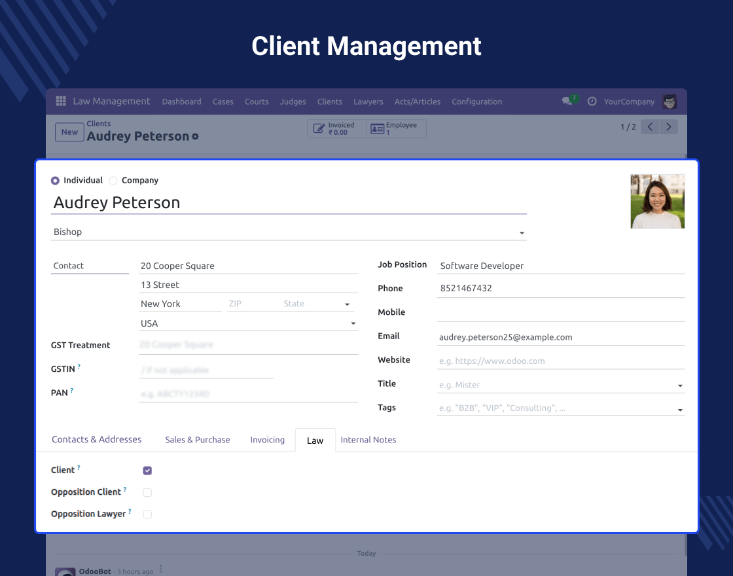Click the Job Position field
This screenshot has height=576, width=733.
point(560,266)
